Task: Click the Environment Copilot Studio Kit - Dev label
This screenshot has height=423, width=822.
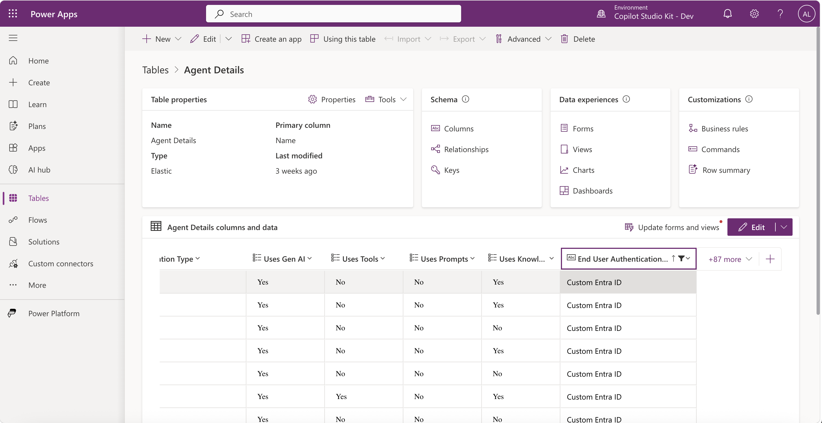Action: pyautogui.click(x=654, y=13)
